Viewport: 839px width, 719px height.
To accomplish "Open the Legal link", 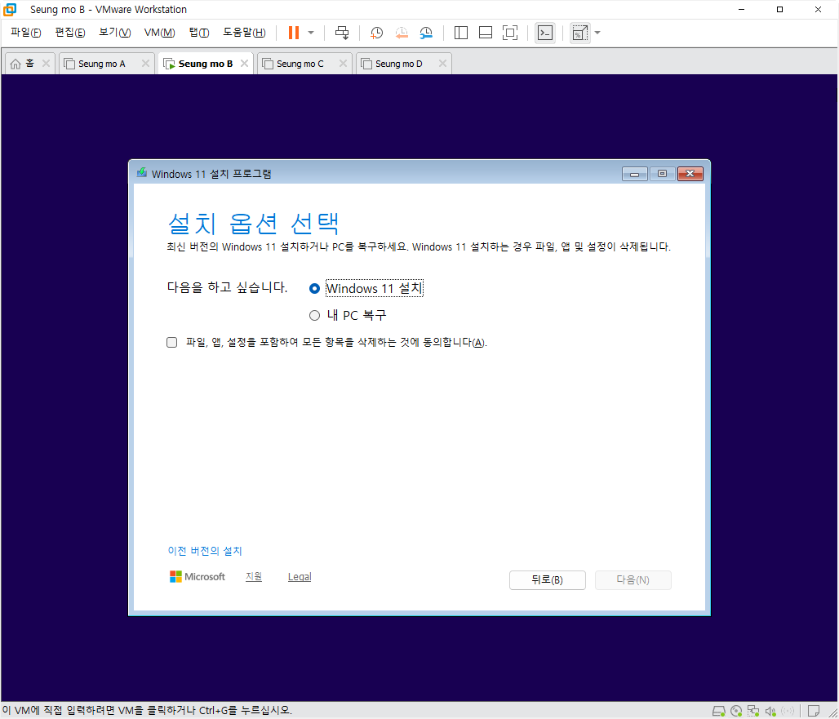I will 300,577.
